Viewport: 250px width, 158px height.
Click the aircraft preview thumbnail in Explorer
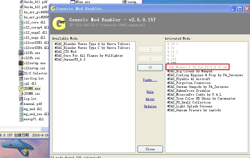tap(24, 149)
